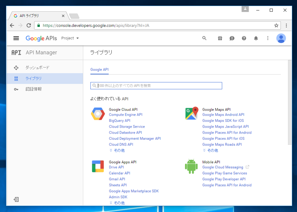Expand その他 under Google Maps API
This screenshot has height=212, width=297.
tap(210, 150)
